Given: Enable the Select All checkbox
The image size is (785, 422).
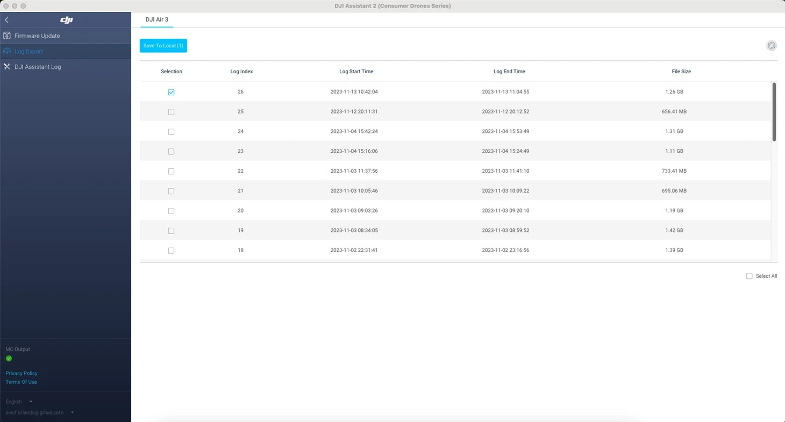Looking at the screenshot, I should (749, 276).
